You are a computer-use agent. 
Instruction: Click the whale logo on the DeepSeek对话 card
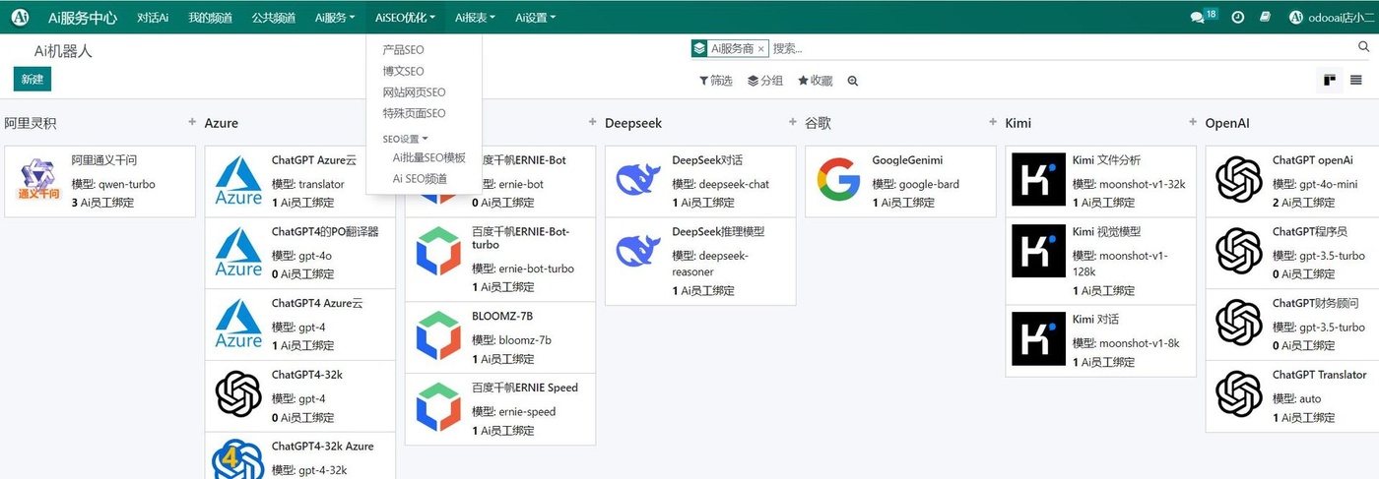(638, 178)
